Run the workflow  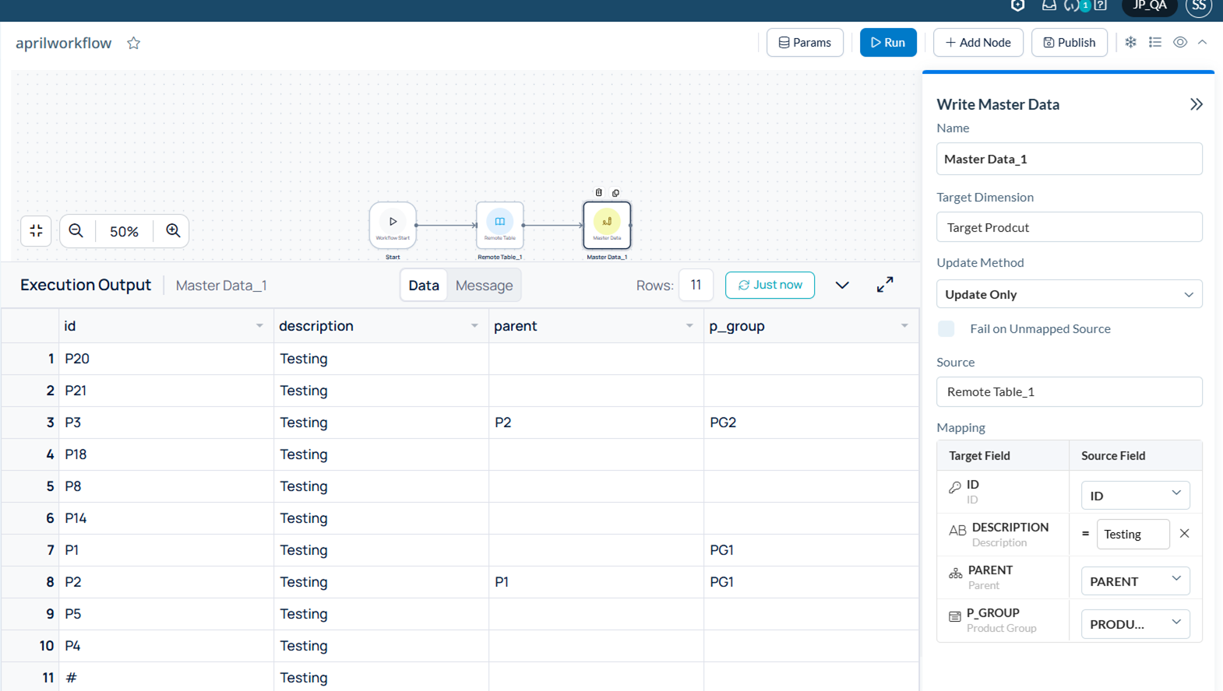[888, 43]
